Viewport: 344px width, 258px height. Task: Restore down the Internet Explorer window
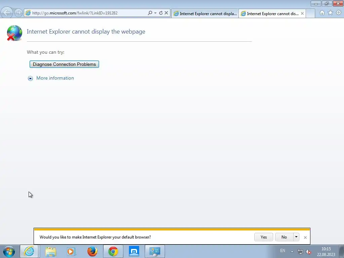(x=327, y=3)
